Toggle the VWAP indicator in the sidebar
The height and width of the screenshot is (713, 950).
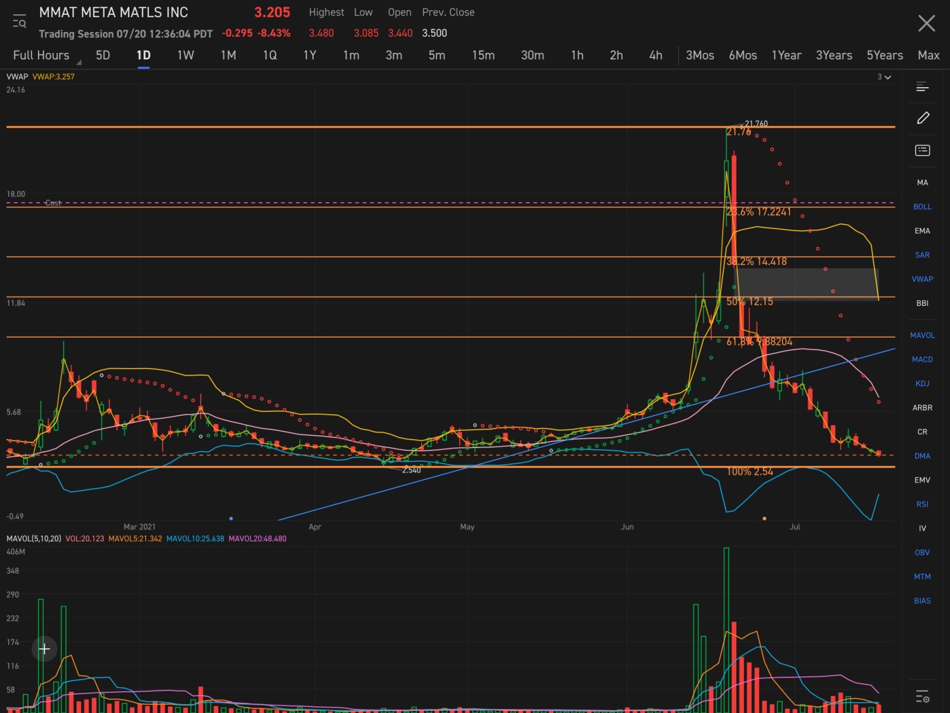pos(922,279)
